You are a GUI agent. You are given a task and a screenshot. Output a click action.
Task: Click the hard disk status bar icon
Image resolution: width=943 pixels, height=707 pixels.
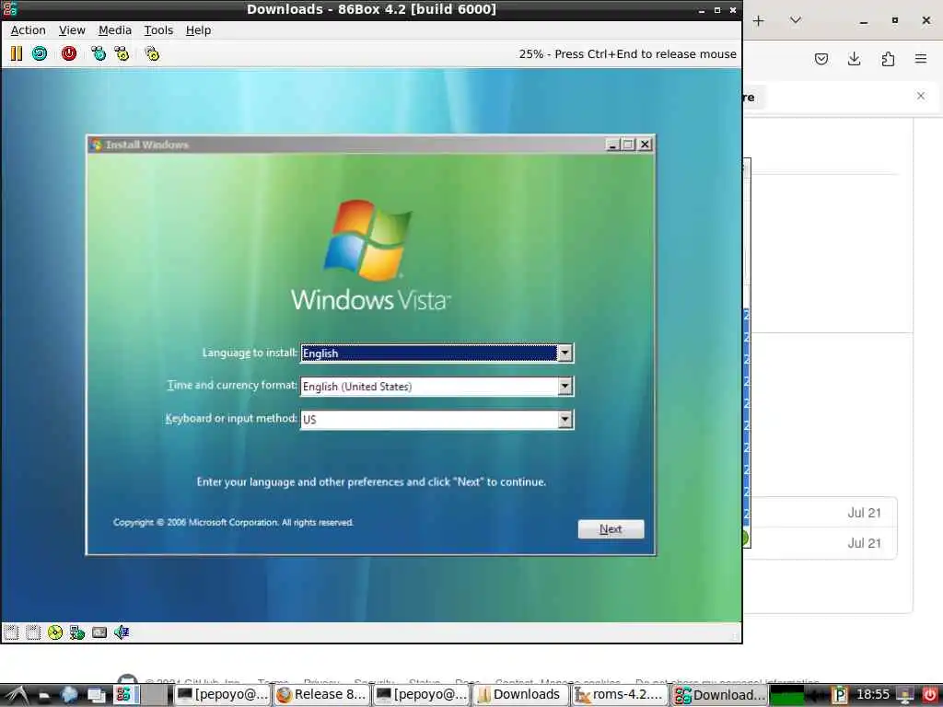point(99,632)
